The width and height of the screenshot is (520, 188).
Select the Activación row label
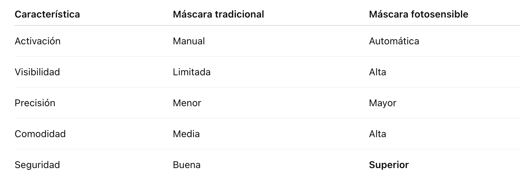(x=38, y=41)
